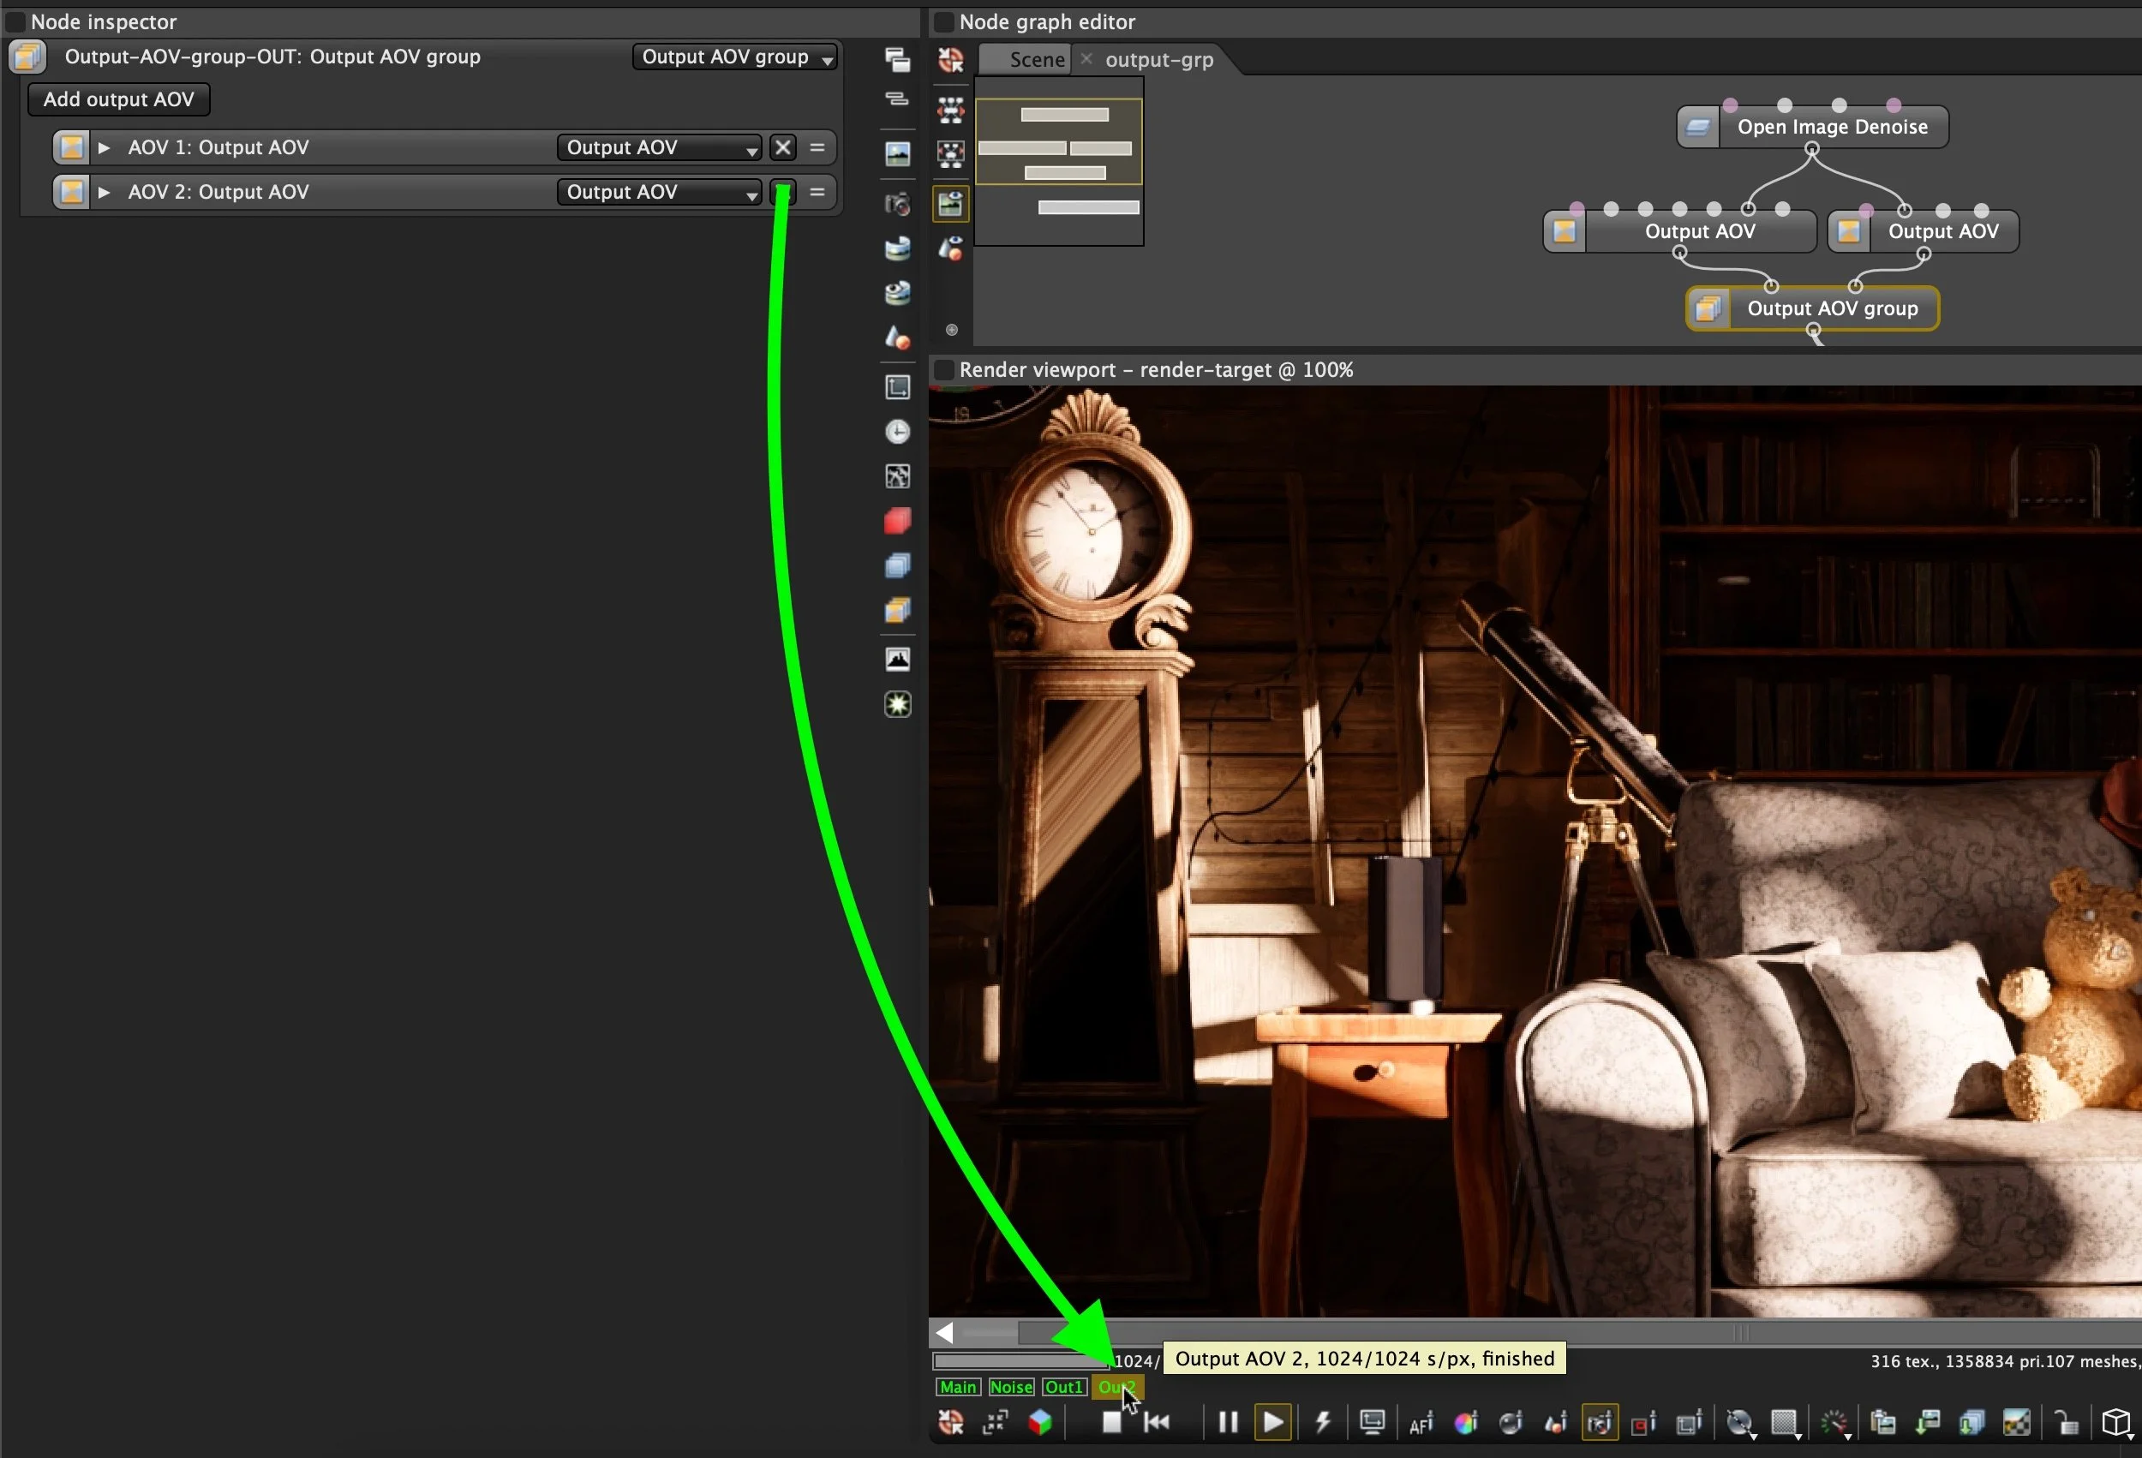The image size is (2142, 1458).
Task: Toggle the viewport lock padlock icon
Action: pos(2066,1423)
